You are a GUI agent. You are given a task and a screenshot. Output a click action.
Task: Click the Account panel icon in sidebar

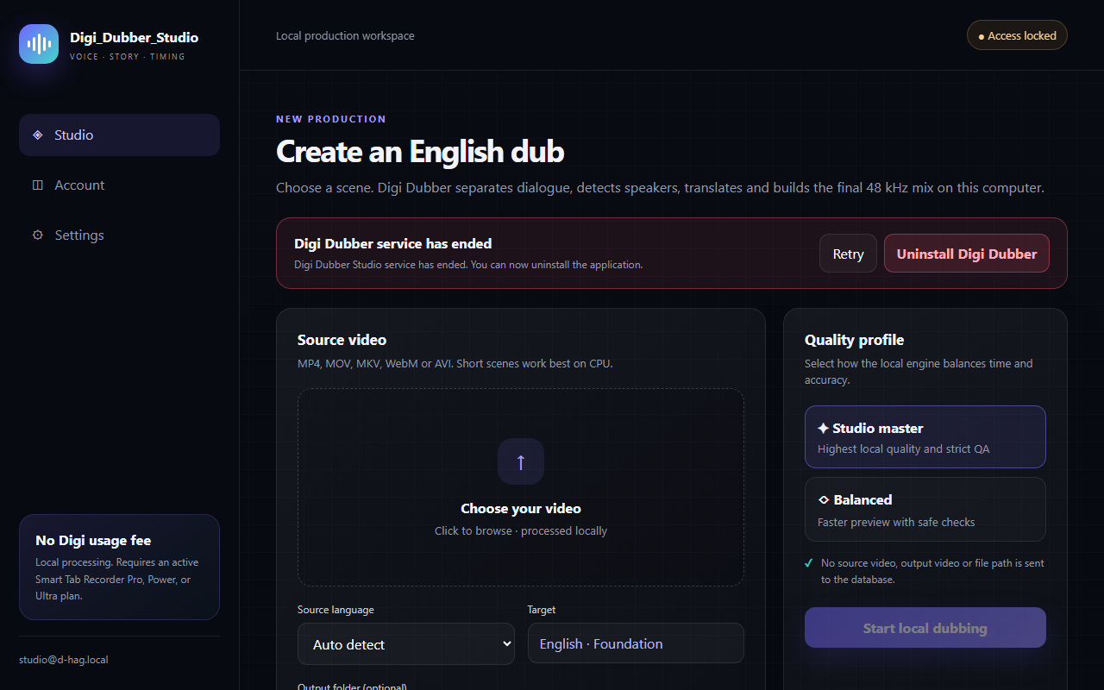(37, 185)
